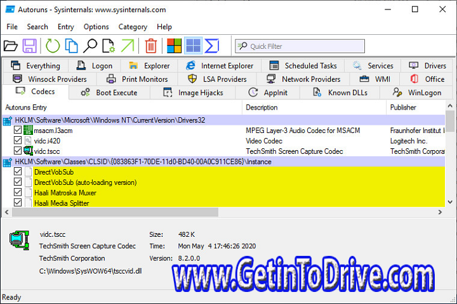Click TechSmith Screen Capture Codec description cell
This screenshot has height=304, width=457.
(295, 151)
